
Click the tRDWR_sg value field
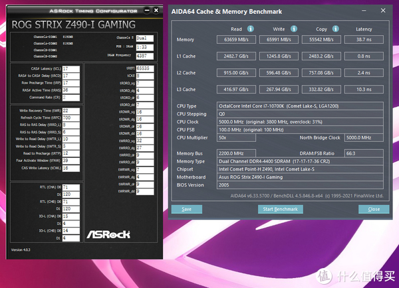pos(145,112)
